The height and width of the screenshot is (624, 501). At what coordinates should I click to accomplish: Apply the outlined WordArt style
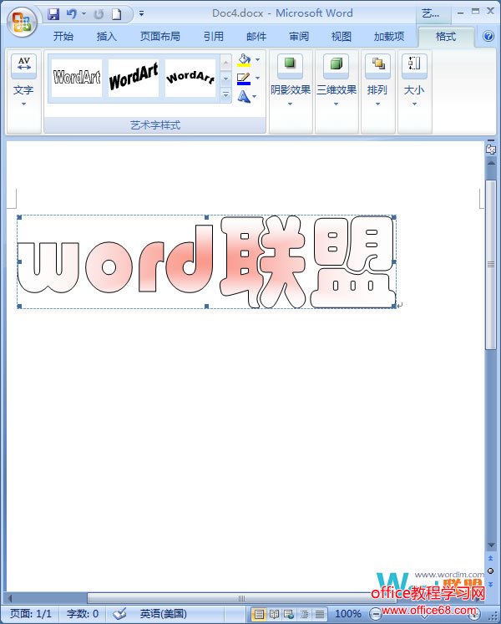point(77,78)
